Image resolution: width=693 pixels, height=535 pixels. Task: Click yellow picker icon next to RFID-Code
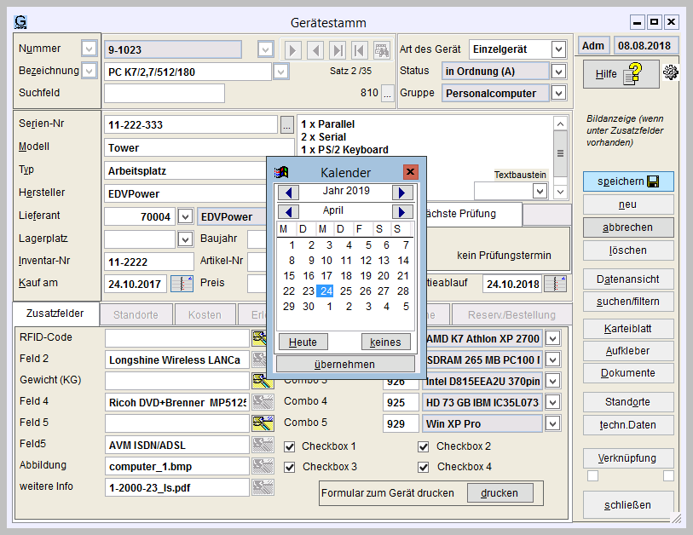tap(261, 338)
